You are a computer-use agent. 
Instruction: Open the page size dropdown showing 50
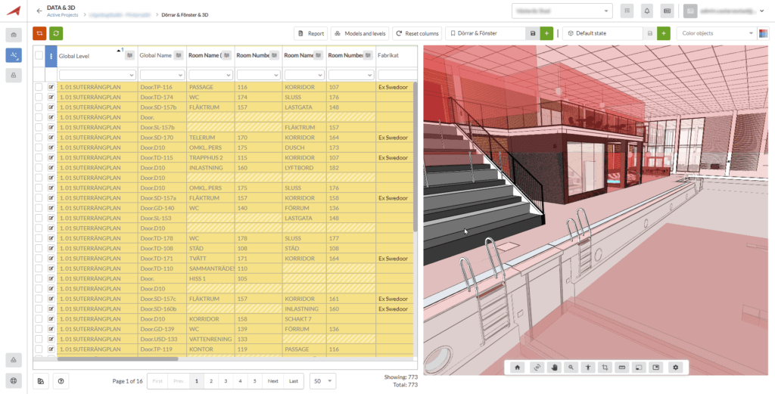[323, 381]
